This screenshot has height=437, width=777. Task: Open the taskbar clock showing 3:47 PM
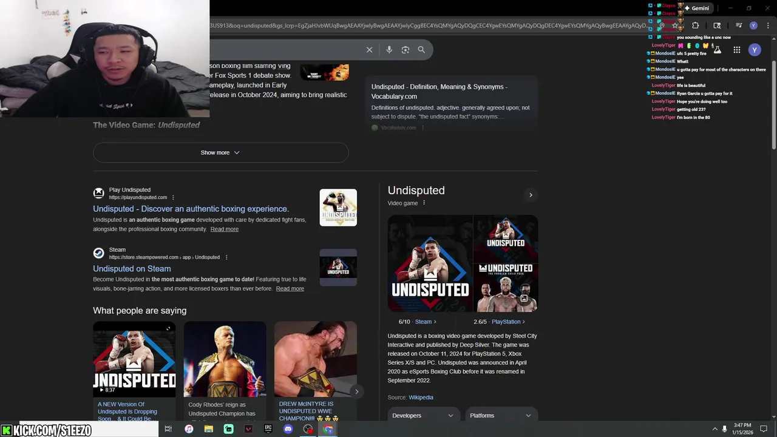(x=742, y=429)
